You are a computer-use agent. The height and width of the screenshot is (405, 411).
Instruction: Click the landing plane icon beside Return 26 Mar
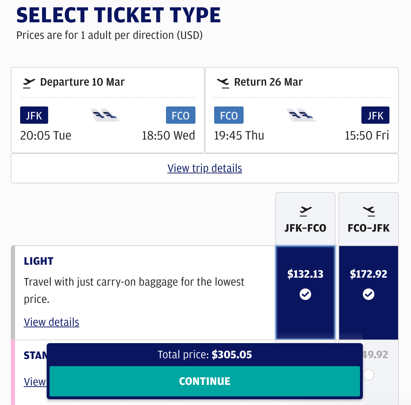(223, 83)
